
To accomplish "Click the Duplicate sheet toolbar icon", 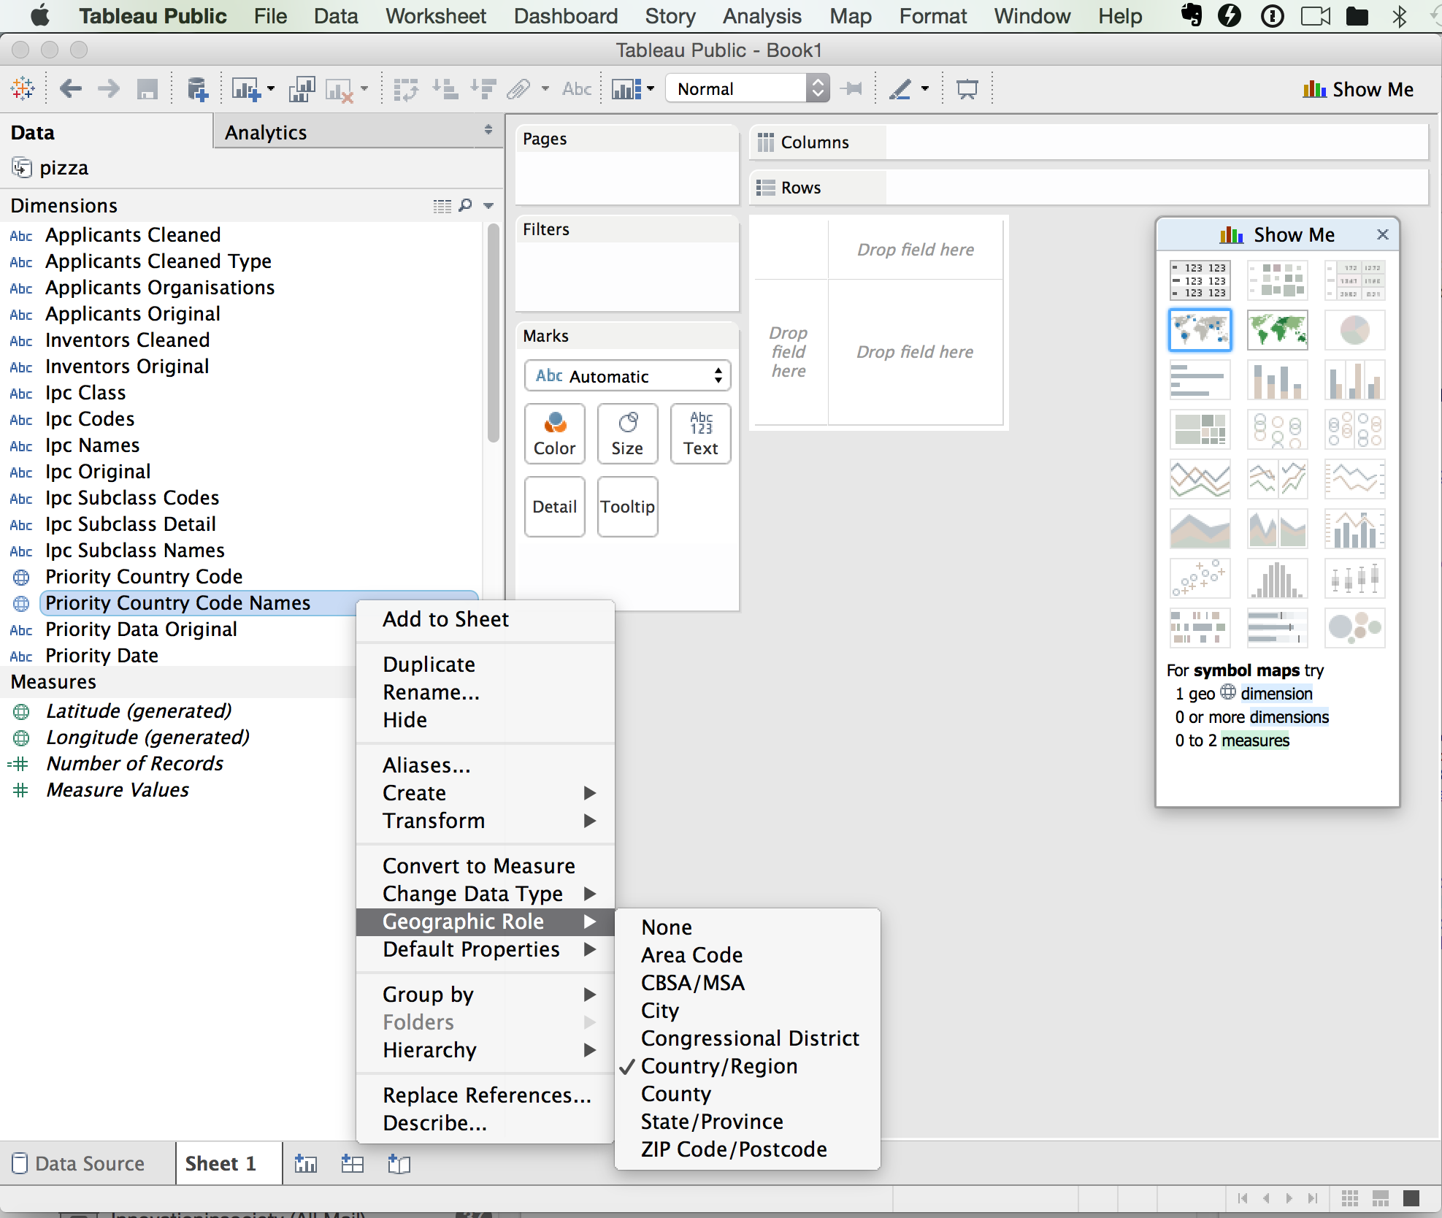I will pos(302,89).
